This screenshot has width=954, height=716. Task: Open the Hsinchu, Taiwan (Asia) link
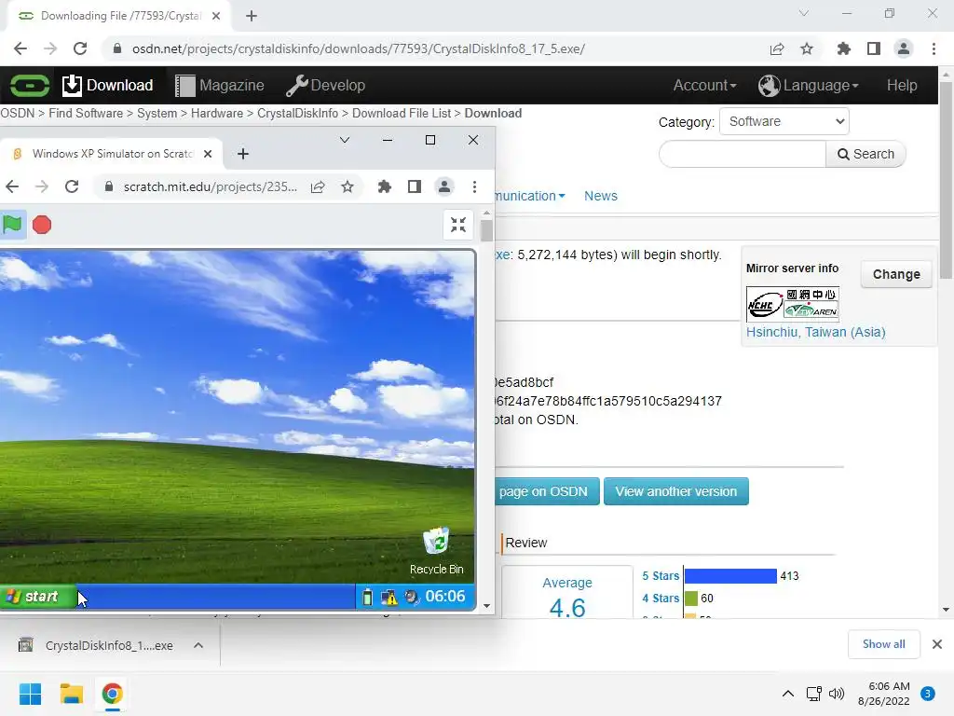(x=815, y=332)
